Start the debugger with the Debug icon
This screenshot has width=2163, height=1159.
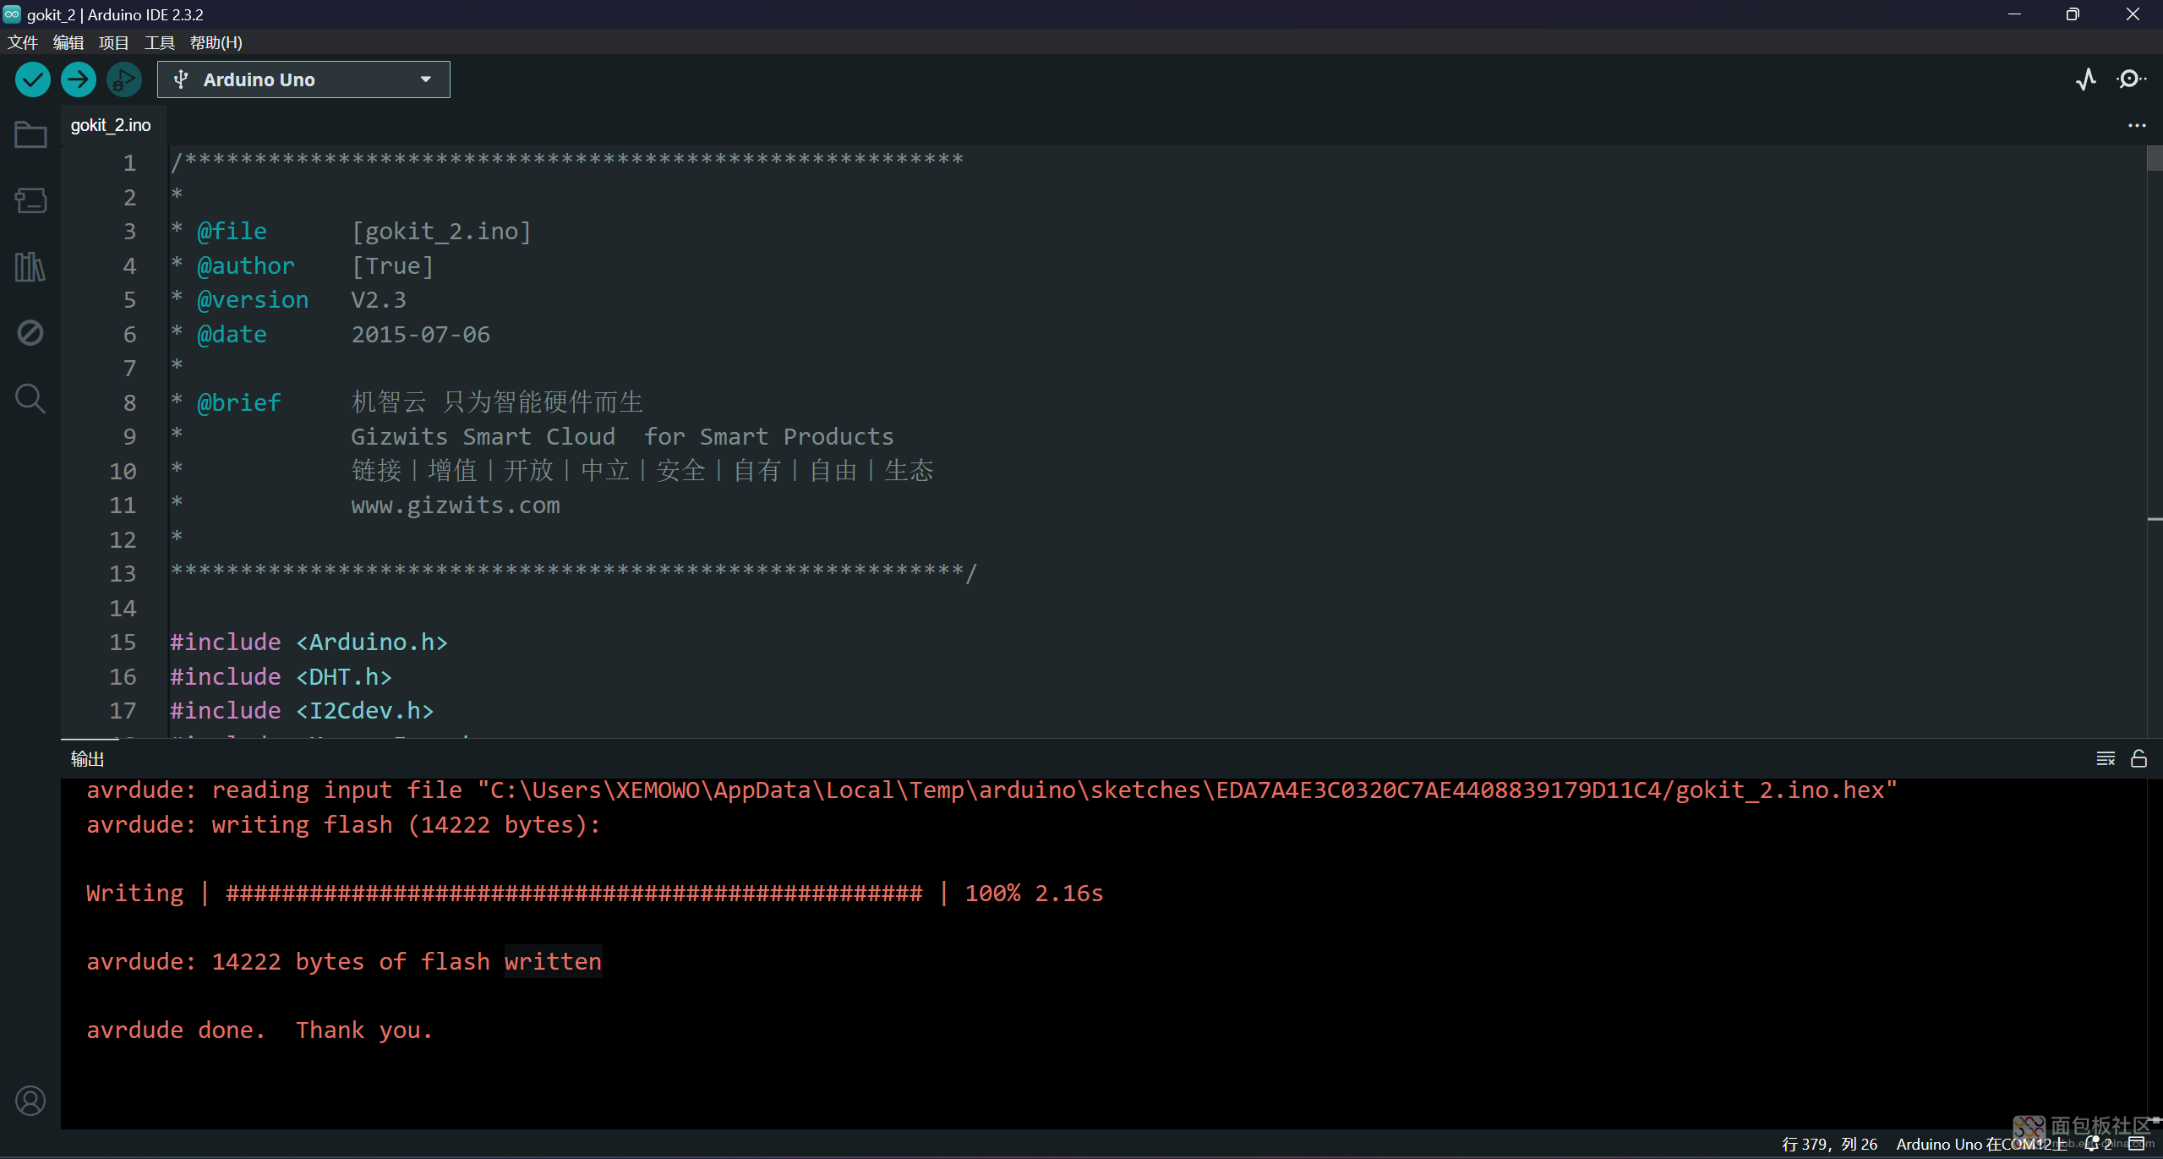124,79
